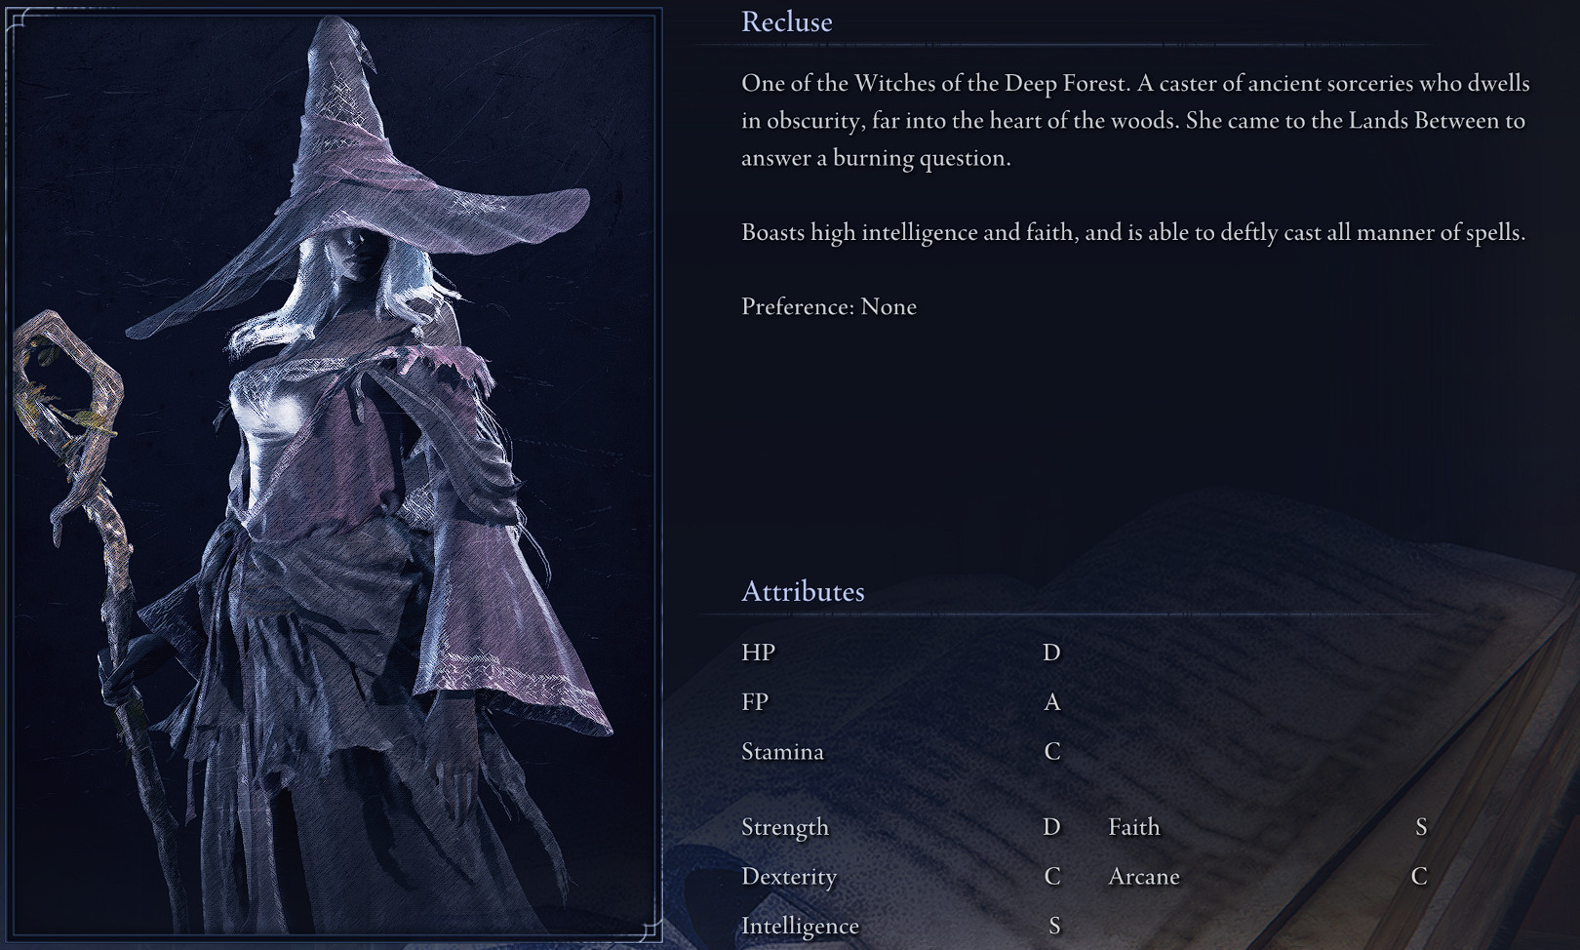Viewport: 1580px width, 950px height.
Task: Click the Dexterity grade C
Action: click(x=1051, y=876)
